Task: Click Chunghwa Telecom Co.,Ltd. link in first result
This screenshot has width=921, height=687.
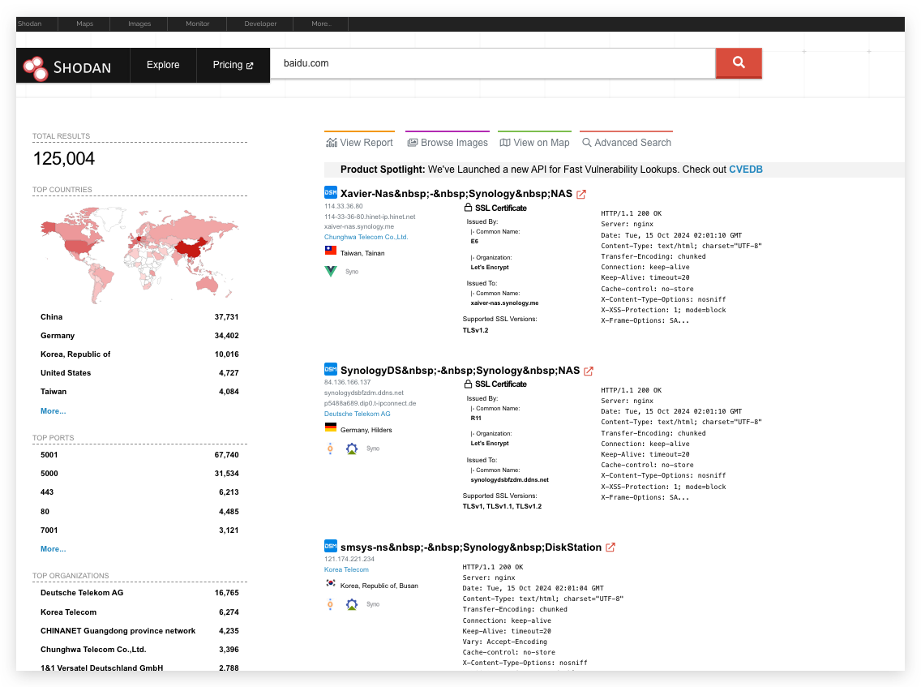Action: (366, 237)
